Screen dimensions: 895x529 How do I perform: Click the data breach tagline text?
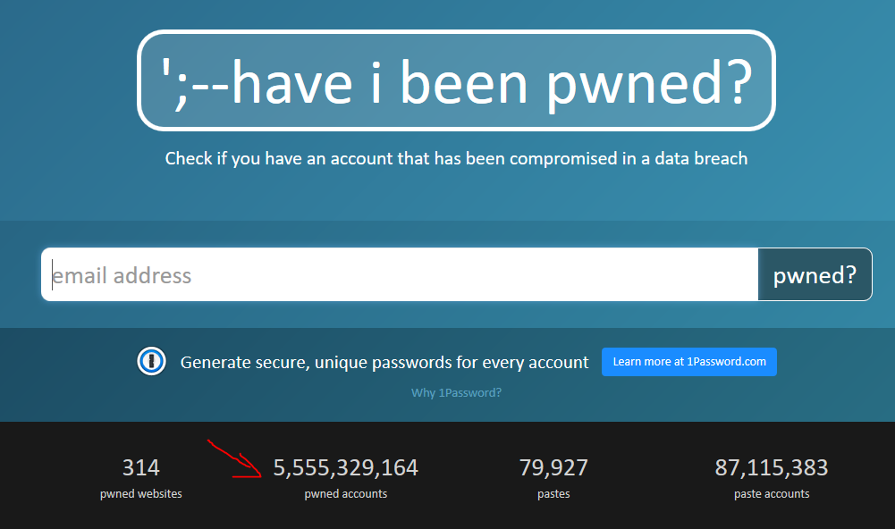tap(456, 158)
